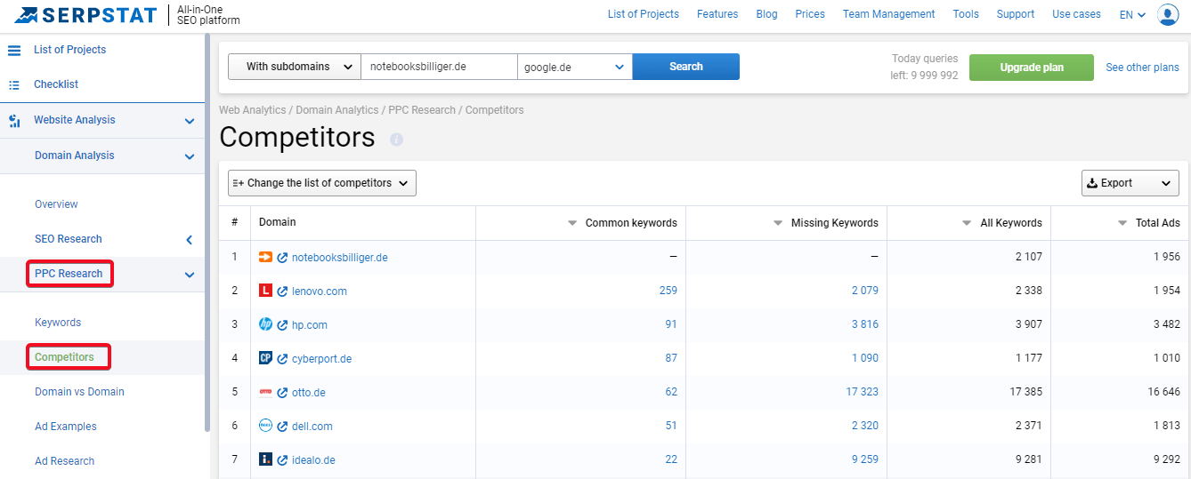The image size is (1191, 479).
Task: Open the See other plans link
Action: (x=1143, y=68)
